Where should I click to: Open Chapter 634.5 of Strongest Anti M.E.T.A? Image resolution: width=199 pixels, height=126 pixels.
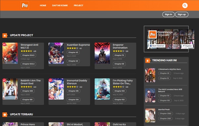(x=28, y=55)
